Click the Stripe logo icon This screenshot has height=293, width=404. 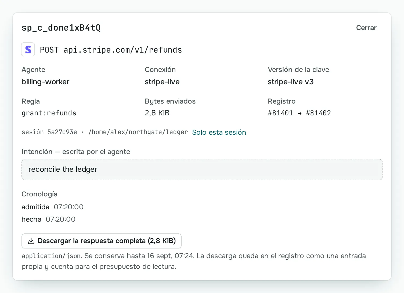pos(28,49)
